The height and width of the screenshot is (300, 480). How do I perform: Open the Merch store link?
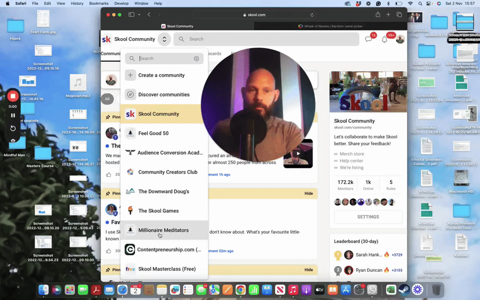pos(352,154)
